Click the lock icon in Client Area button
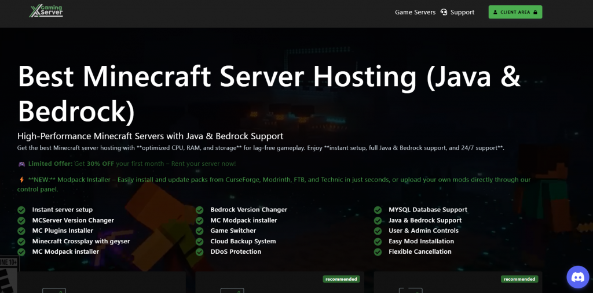This screenshot has height=293, width=593. click(x=535, y=12)
